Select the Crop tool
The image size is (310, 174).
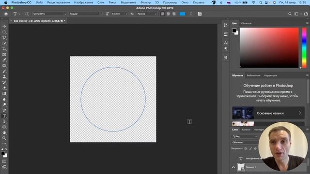click(4, 49)
